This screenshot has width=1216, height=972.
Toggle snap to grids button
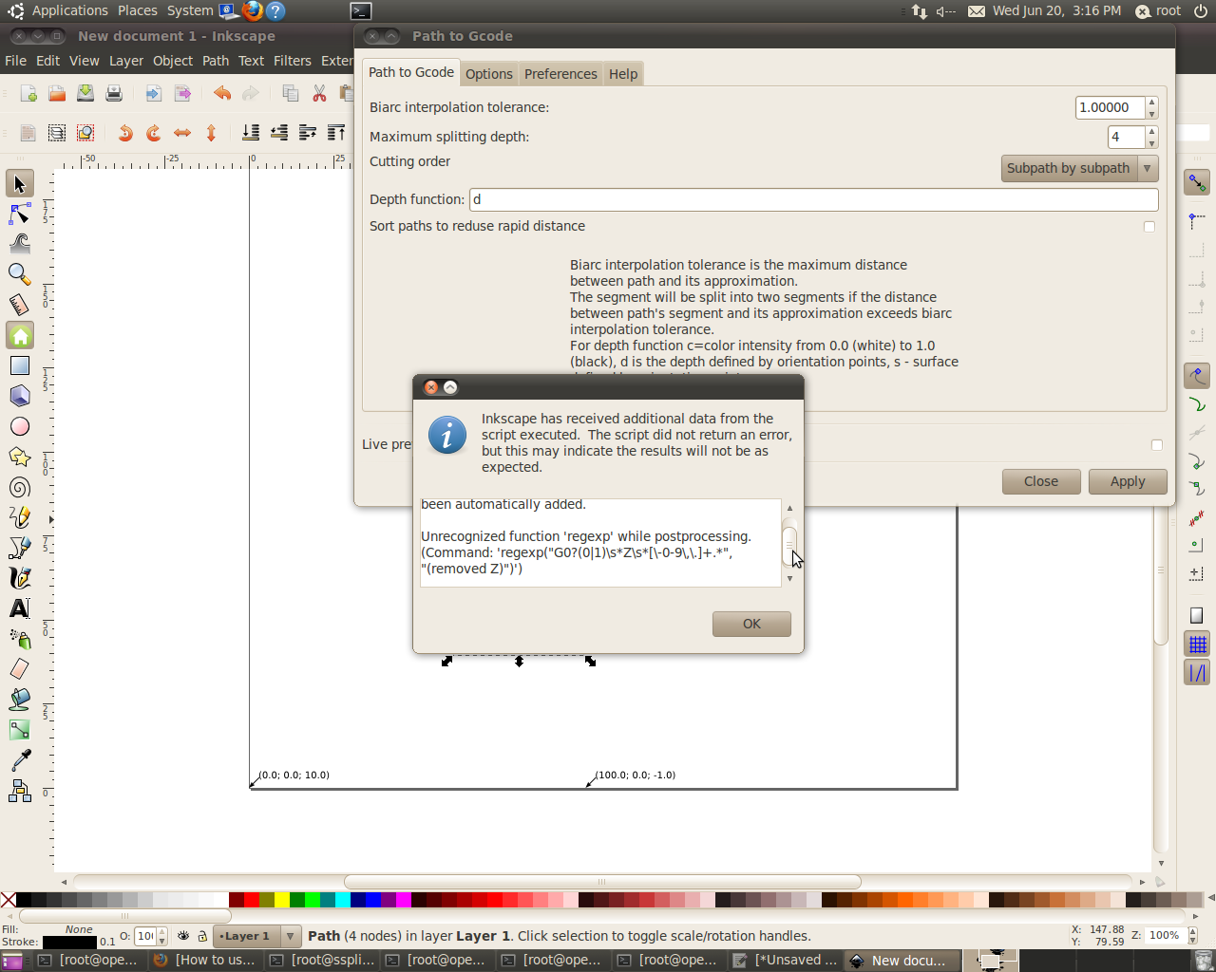coord(1196,645)
